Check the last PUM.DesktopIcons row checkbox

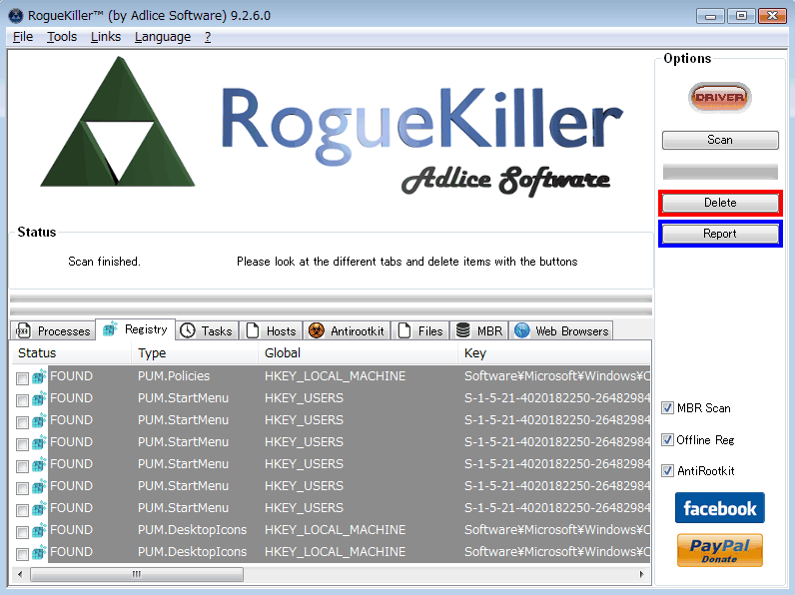22,554
